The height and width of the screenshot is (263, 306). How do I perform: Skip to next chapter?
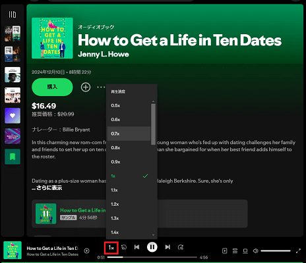point(168,247)
